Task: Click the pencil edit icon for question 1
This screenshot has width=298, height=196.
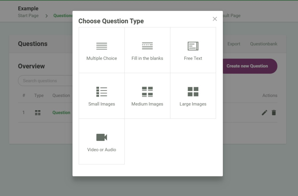Action: click(x=264, y=113)
